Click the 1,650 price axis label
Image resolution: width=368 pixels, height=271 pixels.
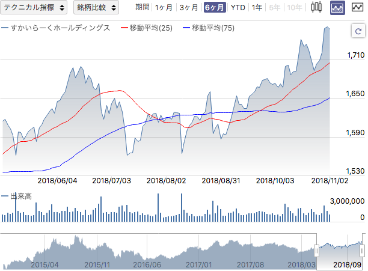coord(355,94)
